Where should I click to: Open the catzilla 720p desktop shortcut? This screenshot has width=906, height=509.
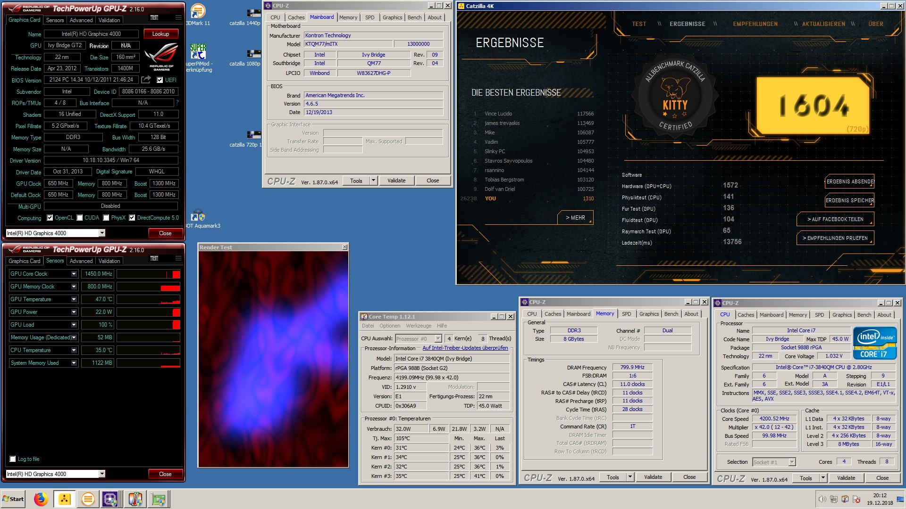click(245, 138)
